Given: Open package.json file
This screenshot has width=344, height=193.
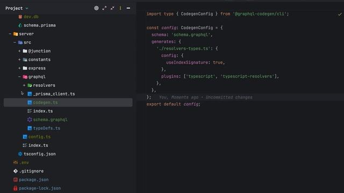Looking at the screenshot, I should click(x=34, y=180).
